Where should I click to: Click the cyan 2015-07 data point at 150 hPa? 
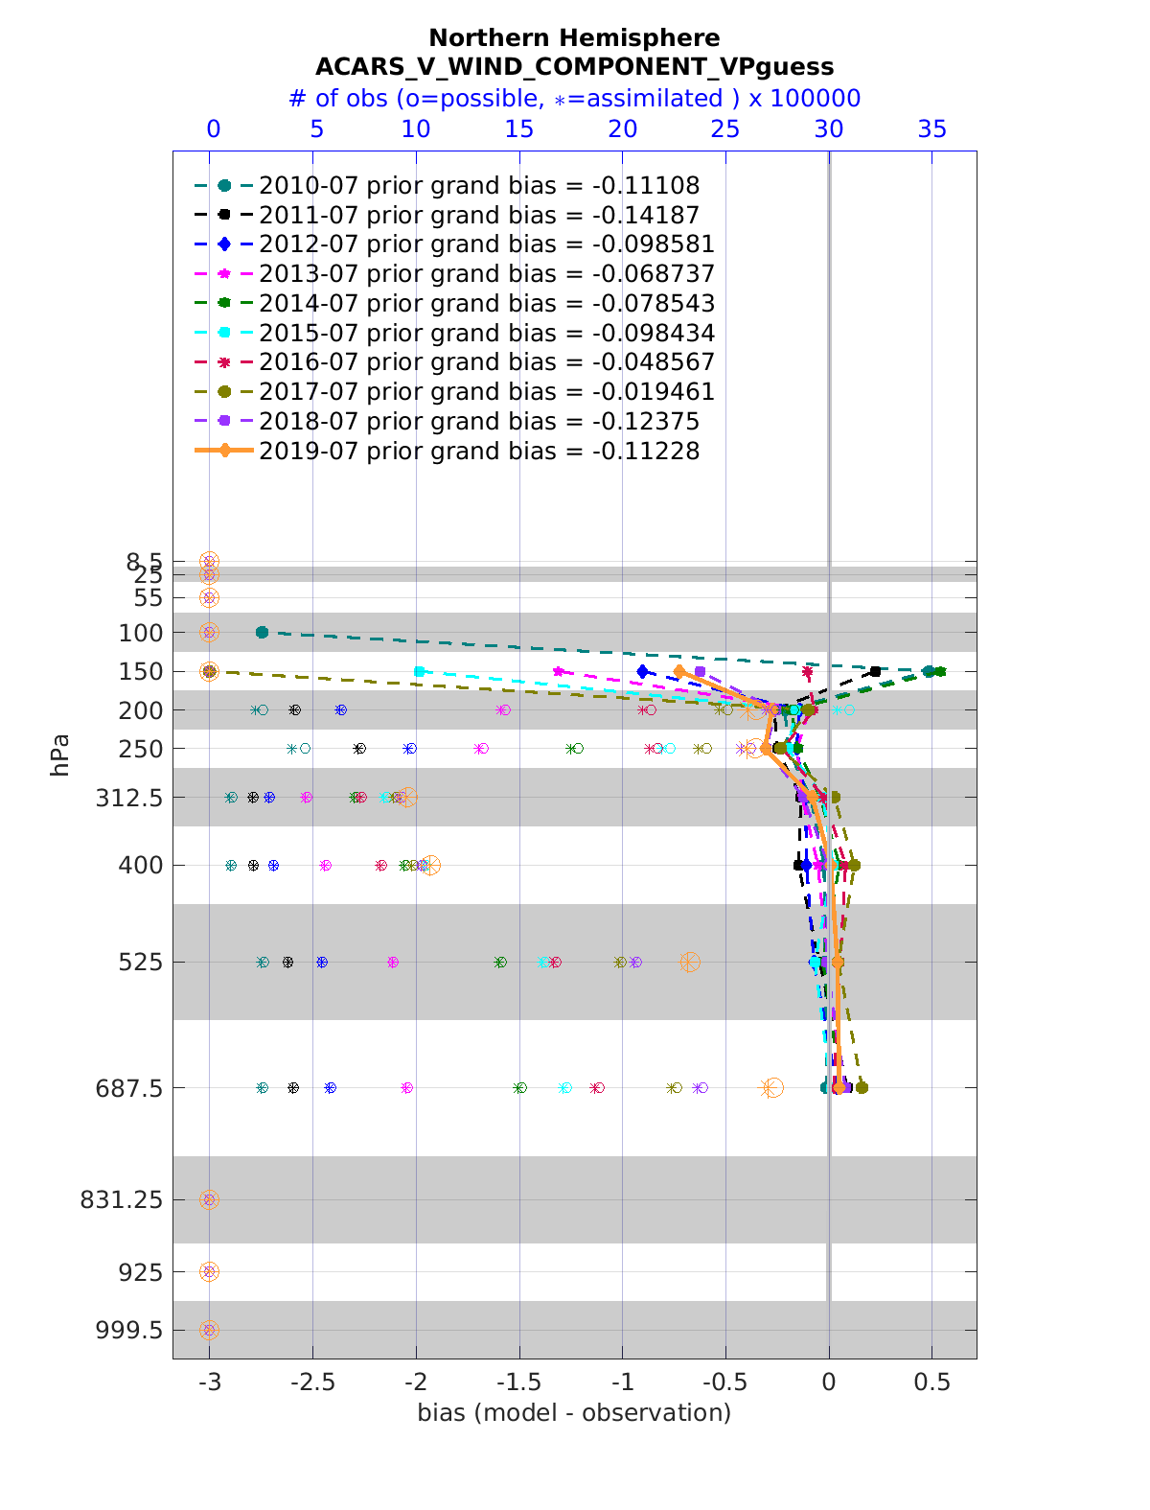pyautogui.click(x=419, y=671)
